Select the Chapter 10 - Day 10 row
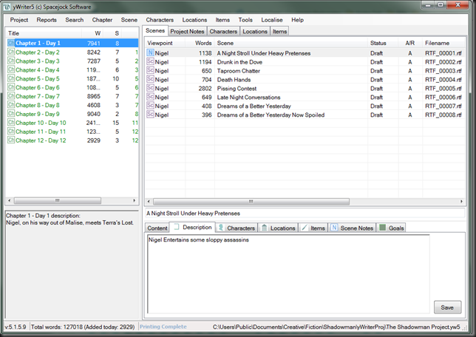This screenshot has height=337, width=476. (72, 123)
